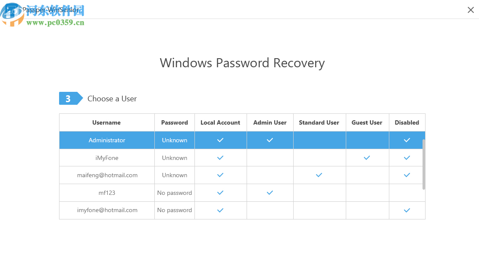Screen dimensions: 479x263
Task: Click maifeng@hotmail.com's Standard User checkmark
Action: click(x=319, y=175)
